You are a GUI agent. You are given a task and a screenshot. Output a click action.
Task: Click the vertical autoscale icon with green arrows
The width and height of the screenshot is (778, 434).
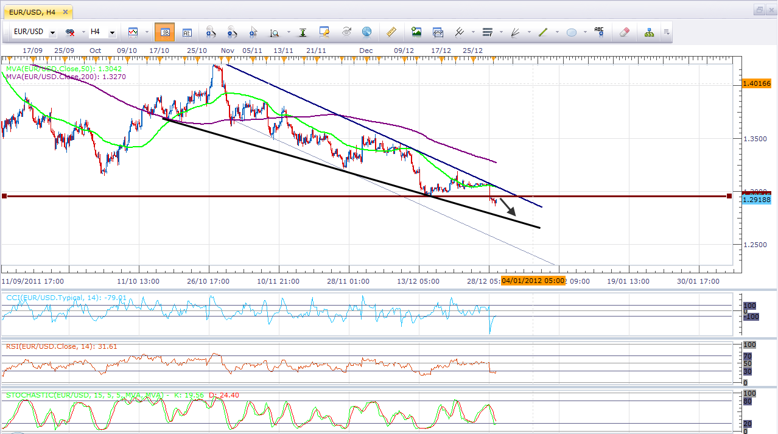pos(302,32)
